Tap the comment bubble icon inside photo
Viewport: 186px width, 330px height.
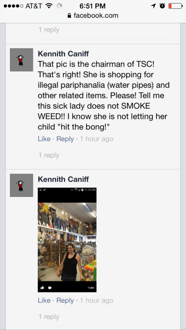pyautogui.click(x=50, y=288)
